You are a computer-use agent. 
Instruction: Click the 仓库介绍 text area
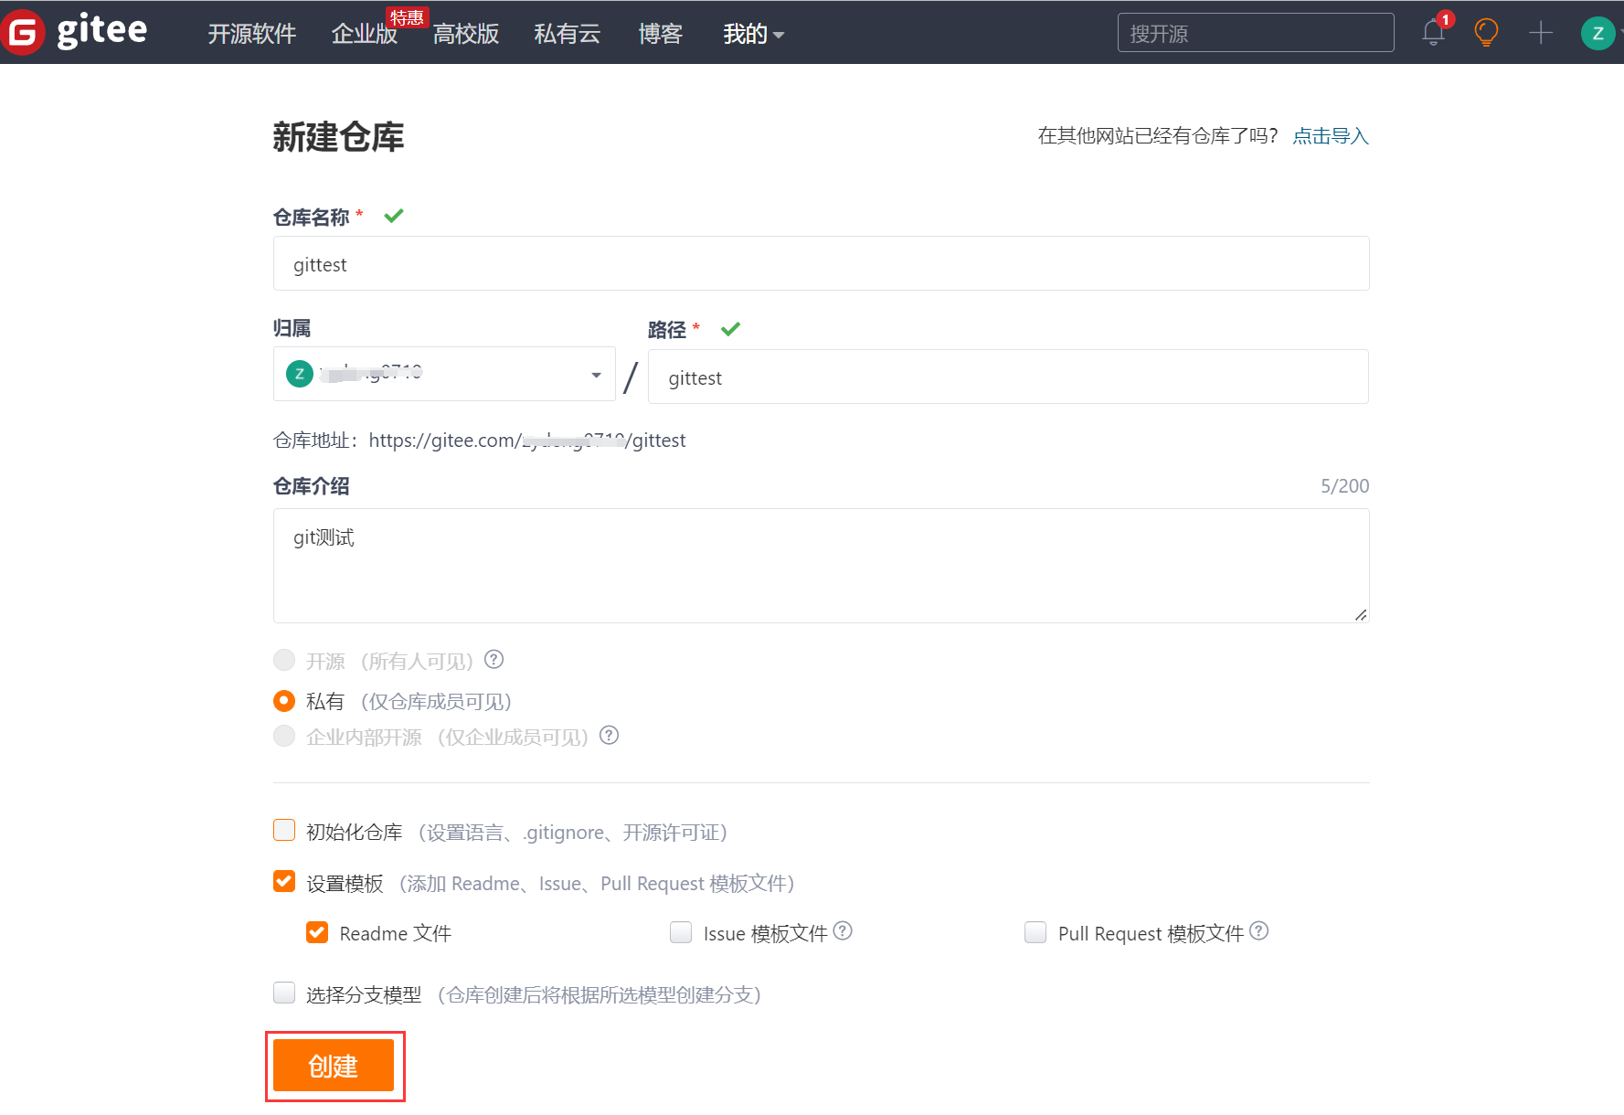tap(821, 566)
